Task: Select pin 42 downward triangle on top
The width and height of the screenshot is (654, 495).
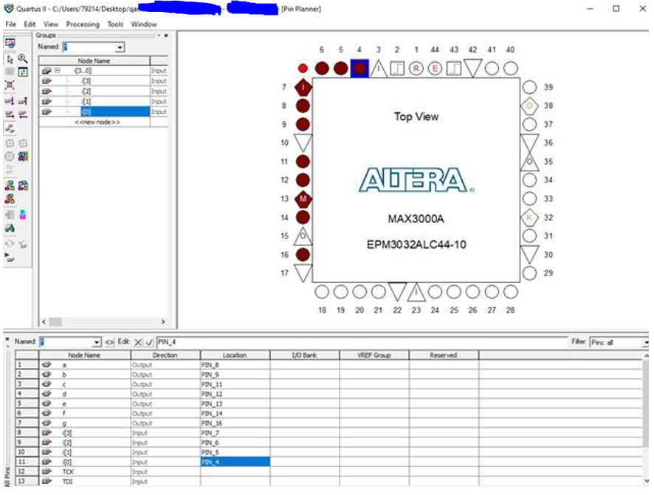Action: click(x=472, y=68)
